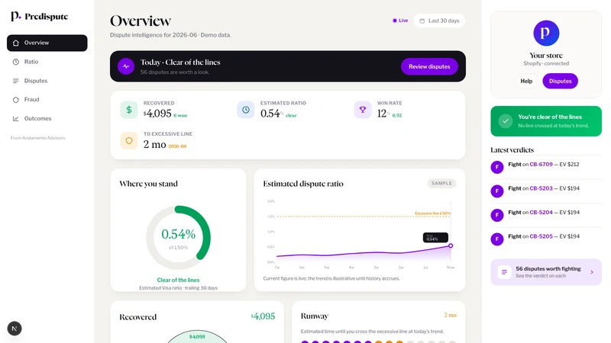Click the F badge beside CB-5205
Viewport: 611px width, 343px height.
point(497,239)
